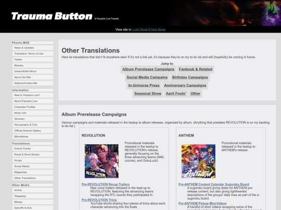The image size is (281, 210).
Task: Open Novel & Short Stories
Action: click(x=33, y=155)
